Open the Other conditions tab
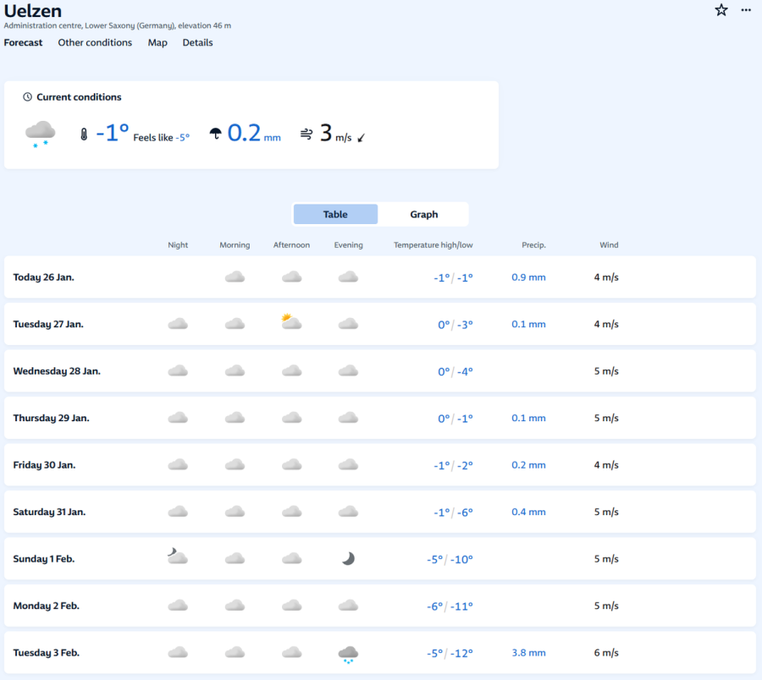 coord(95,42)
